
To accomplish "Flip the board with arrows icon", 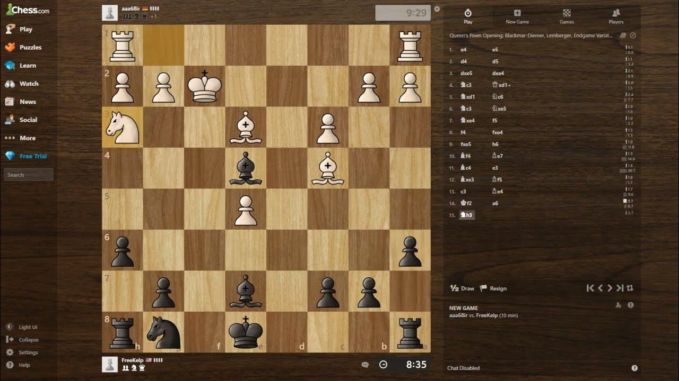I will (630, 288).
